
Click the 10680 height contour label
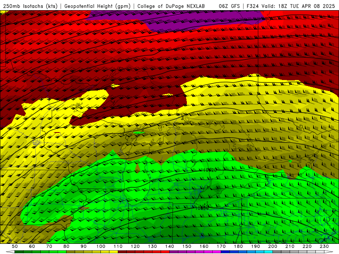[202, 208]
